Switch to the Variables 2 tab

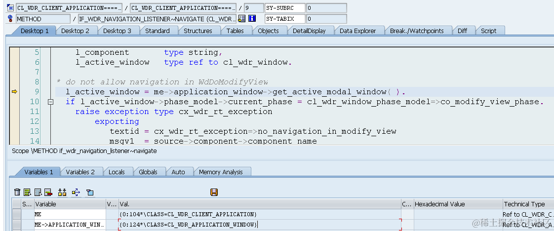tap(80, 172)
